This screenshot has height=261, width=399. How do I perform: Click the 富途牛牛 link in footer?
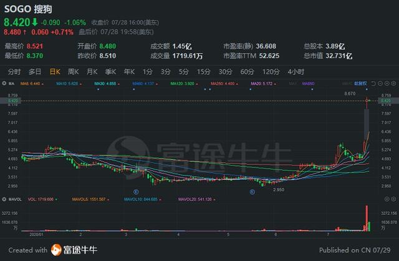click(80, 250)
